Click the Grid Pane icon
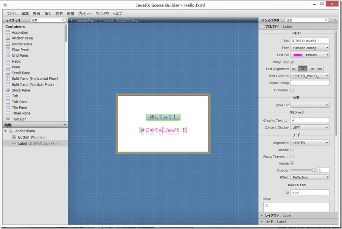 pos(8,55)
